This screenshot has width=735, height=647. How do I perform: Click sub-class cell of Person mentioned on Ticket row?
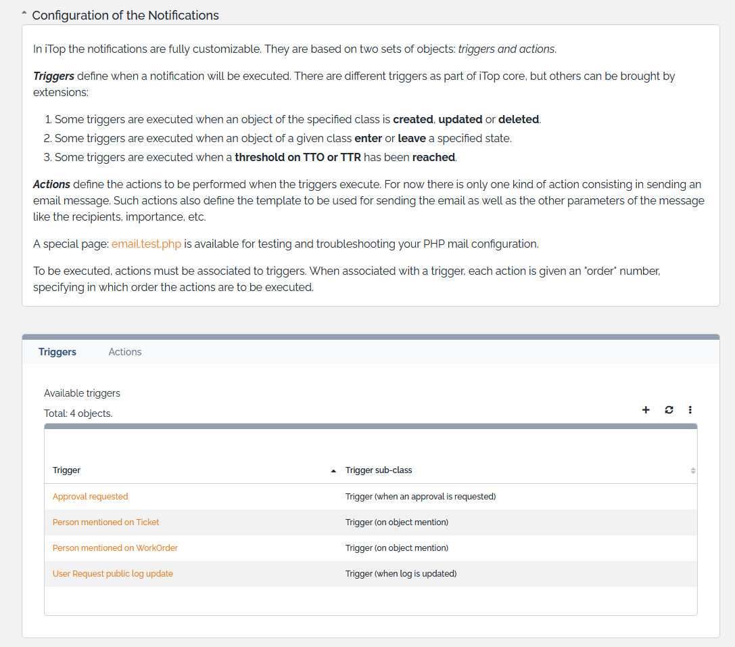click(397, 522)
